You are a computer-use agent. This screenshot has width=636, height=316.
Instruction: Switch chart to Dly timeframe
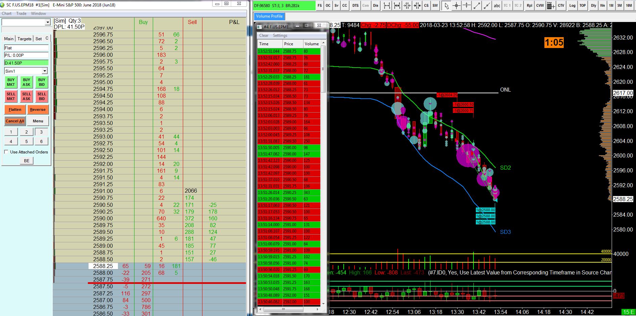[x=594, y=5]
